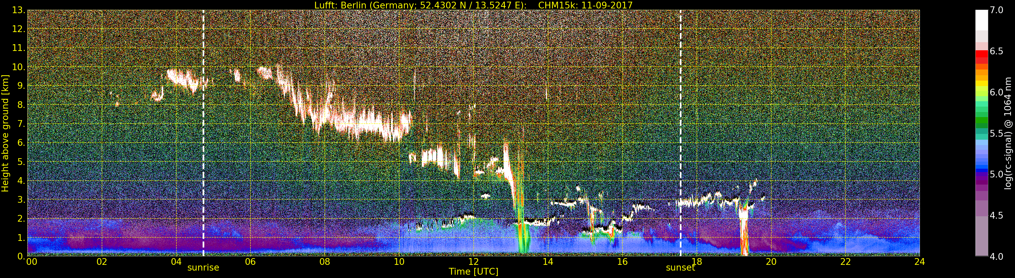
Task: Click the time axis tick "12"
Action: [474, 262]
